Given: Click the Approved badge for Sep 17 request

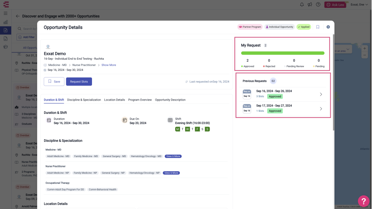Looking at the screenshot, I should (275, 111).
